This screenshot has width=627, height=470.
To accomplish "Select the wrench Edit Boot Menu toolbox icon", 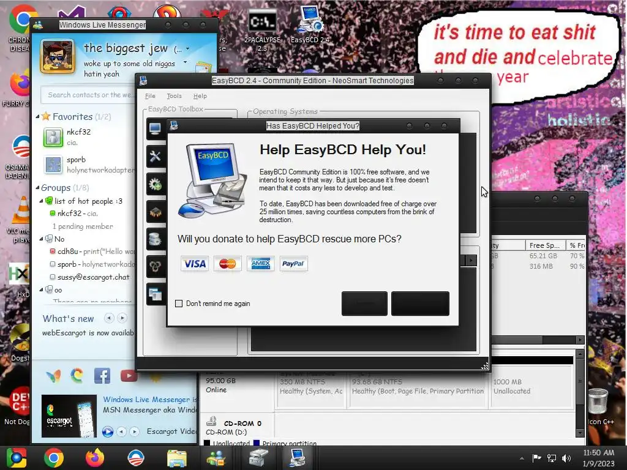I will [155, 156].
